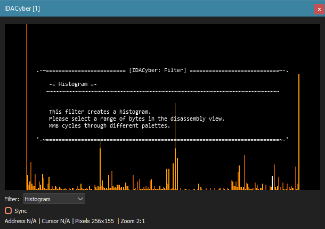Close the IDACyber [1] window
This screenshot has height=229, width=325.
coord(319,10)
